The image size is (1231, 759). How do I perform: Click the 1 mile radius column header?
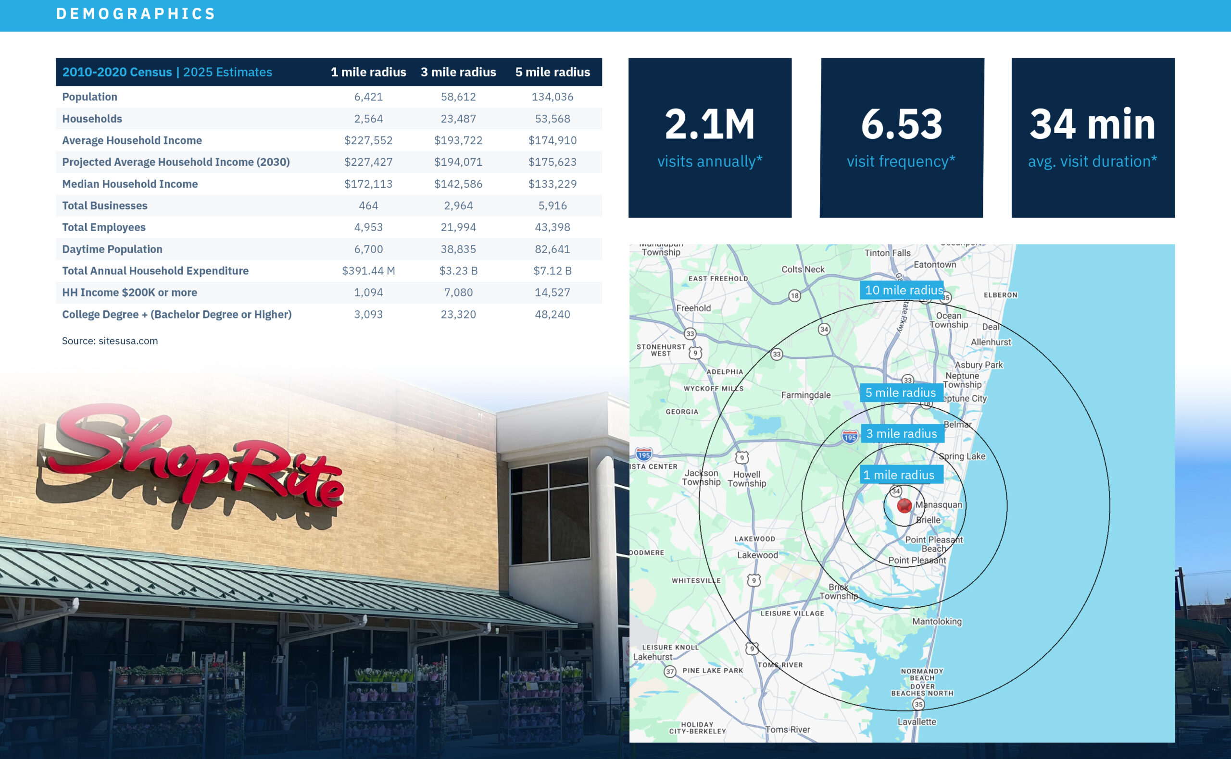click(x=368, y=72)
